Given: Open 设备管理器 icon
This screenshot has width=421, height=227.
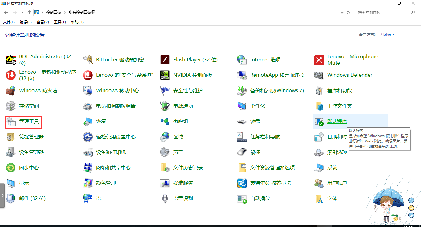Looking at the screenshot, I should 11,152.
